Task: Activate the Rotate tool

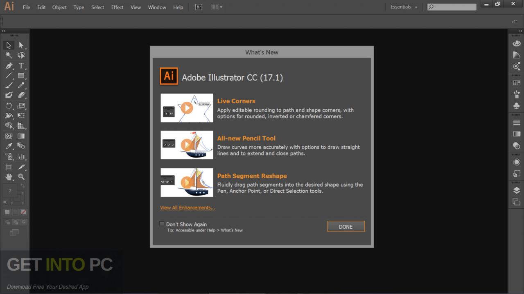Action: (9, 106)
